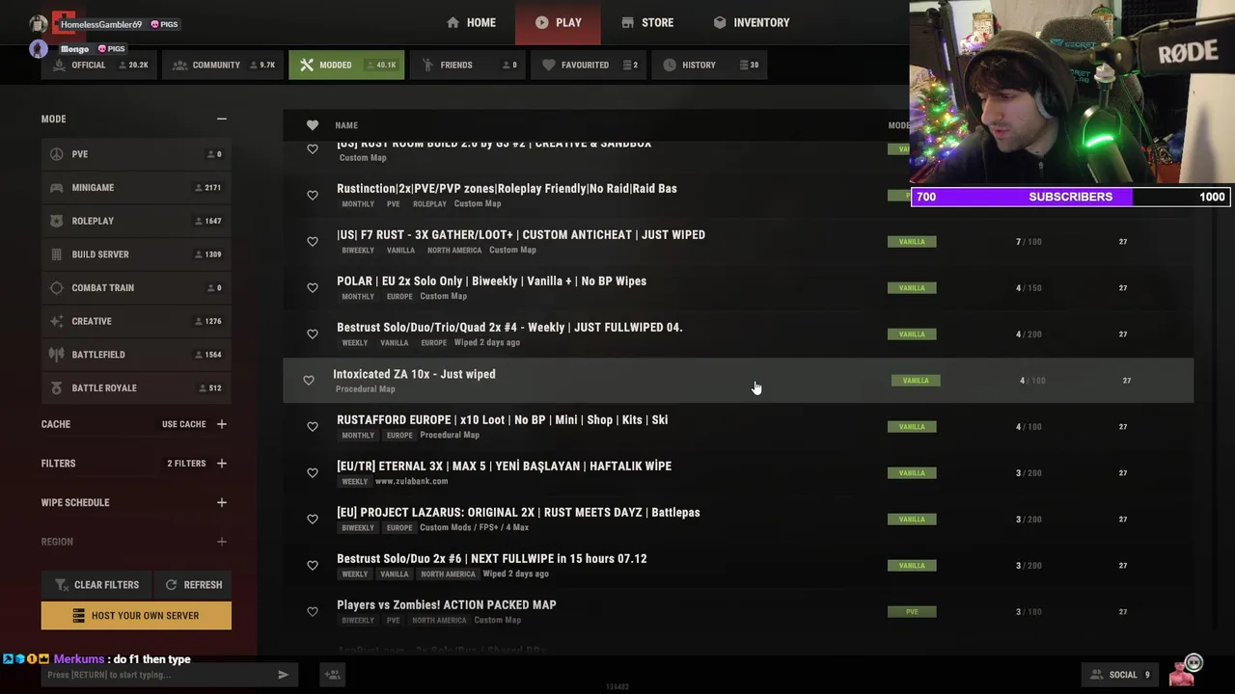Screen dimensions: 1235x694
Task: Open Players vs Zombies! ACTION PACKED MAP
Action: 738,611
